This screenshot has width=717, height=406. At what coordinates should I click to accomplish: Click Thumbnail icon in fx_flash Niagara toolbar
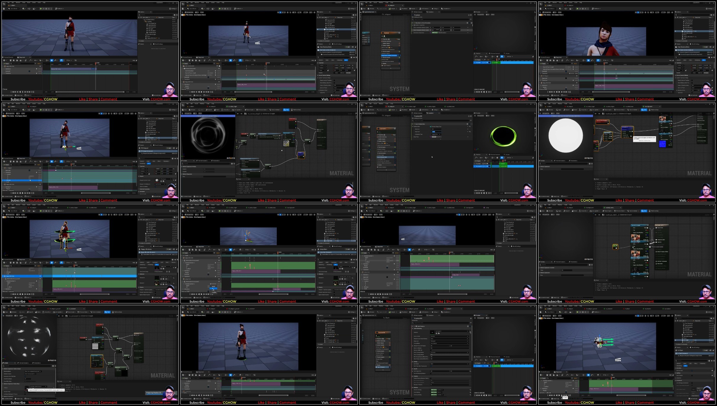(x=400, y=312)
